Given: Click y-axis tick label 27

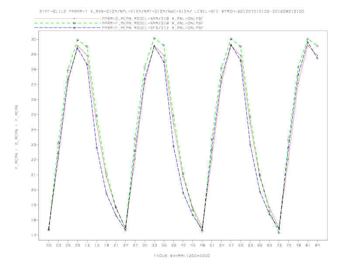Looking at the screenshot, I should [x=33, y=85].
